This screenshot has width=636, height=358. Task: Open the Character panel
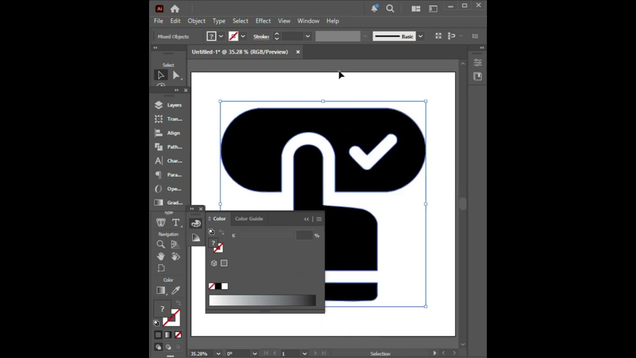[168, 161]
